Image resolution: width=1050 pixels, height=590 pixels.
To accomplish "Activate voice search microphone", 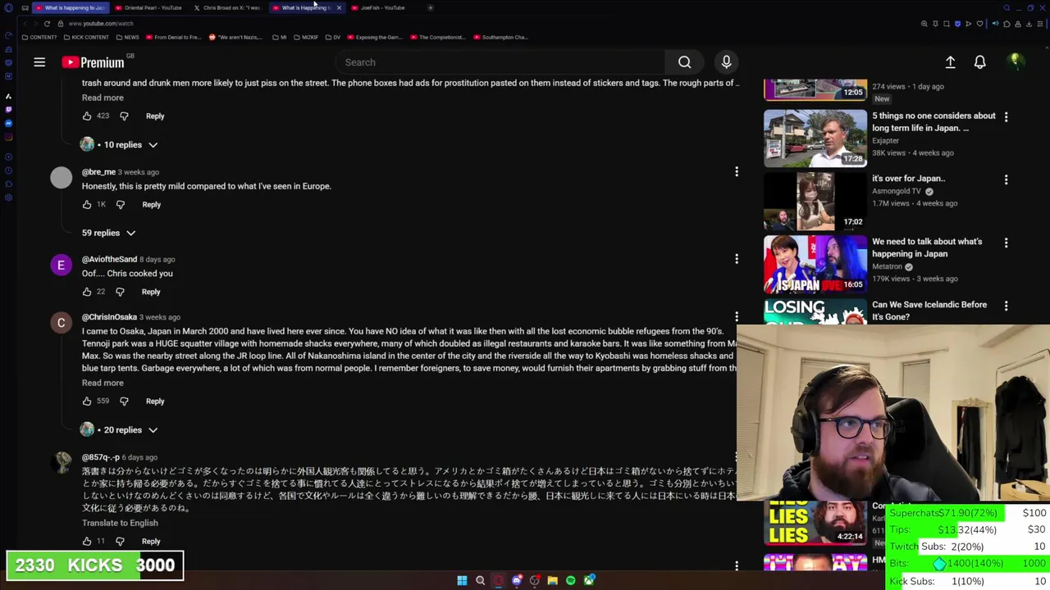I will point(726,62).
